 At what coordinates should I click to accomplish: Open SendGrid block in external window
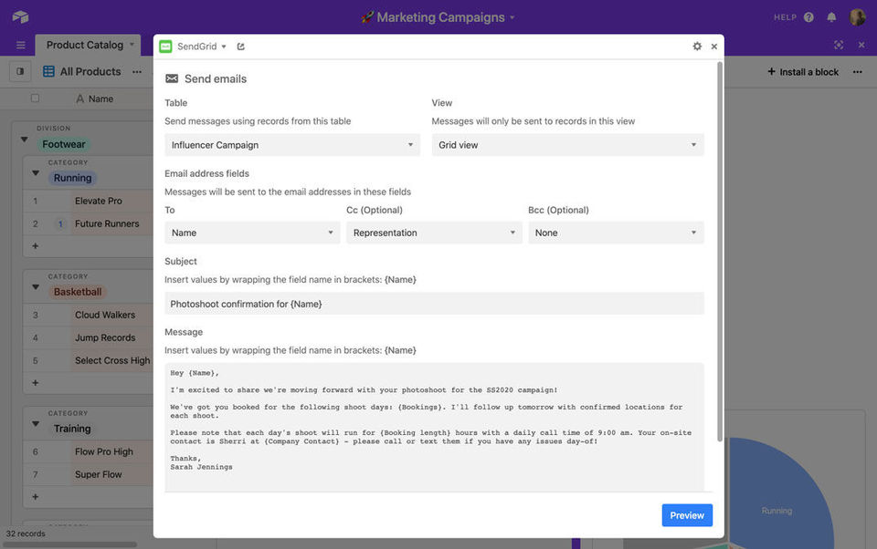241,47
